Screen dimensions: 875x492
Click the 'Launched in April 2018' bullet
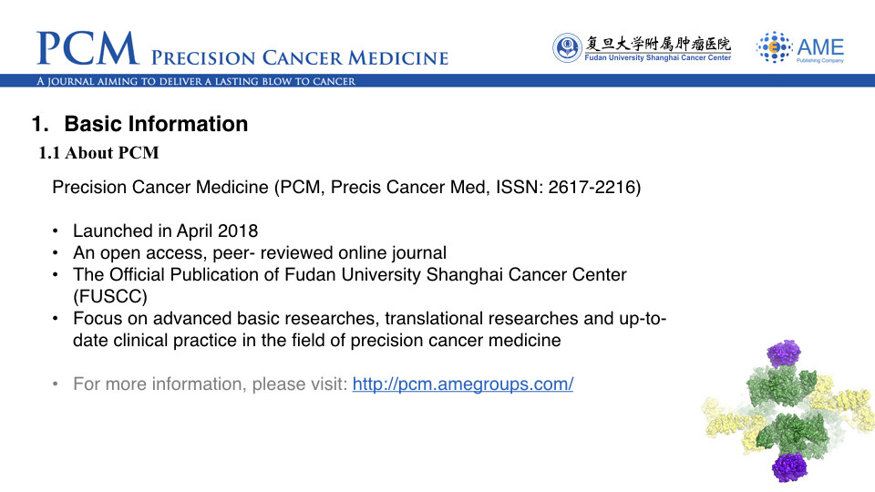point(165,231)
